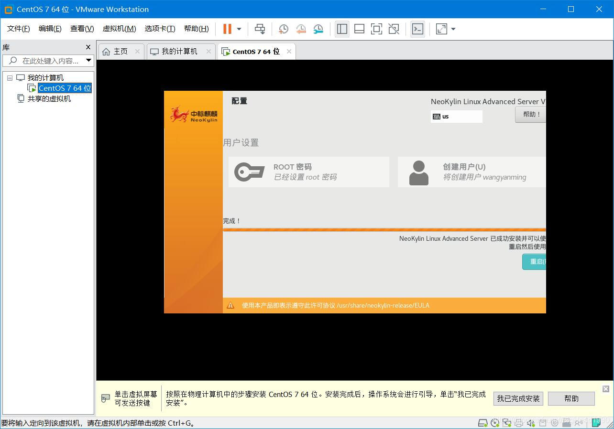Open the 选项卡(T) menu

(x=160, y=29)
